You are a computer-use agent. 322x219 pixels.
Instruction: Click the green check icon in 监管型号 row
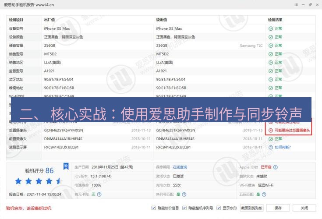point(271,71)
